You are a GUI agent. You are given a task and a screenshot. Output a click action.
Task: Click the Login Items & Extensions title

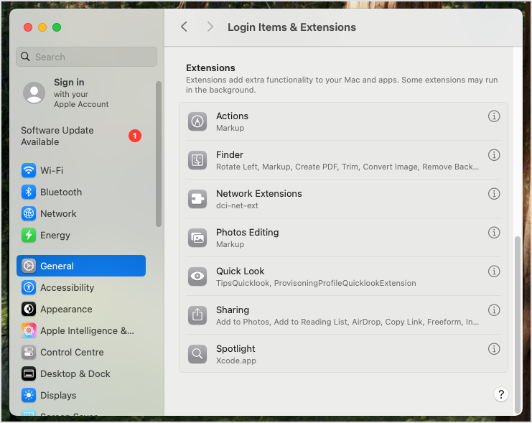(x=291, y=27)
